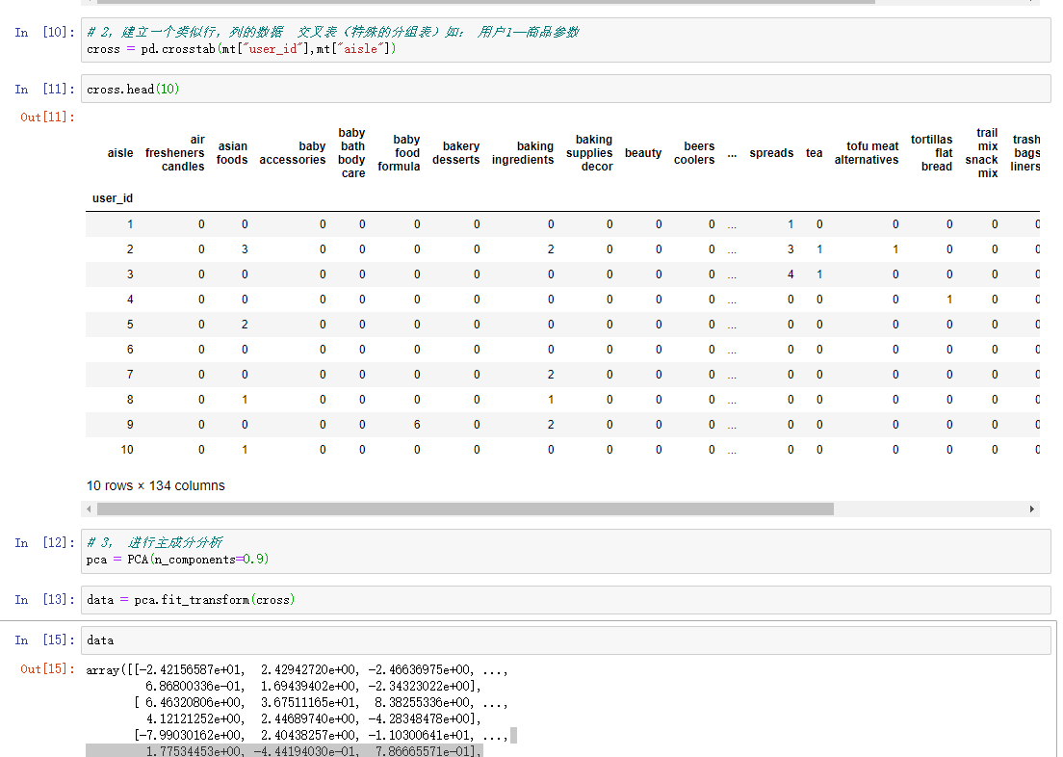Click the Chinese comment line in cell In [12]
This screenshot has height=757, width=1063.
[x=155, y=542]
